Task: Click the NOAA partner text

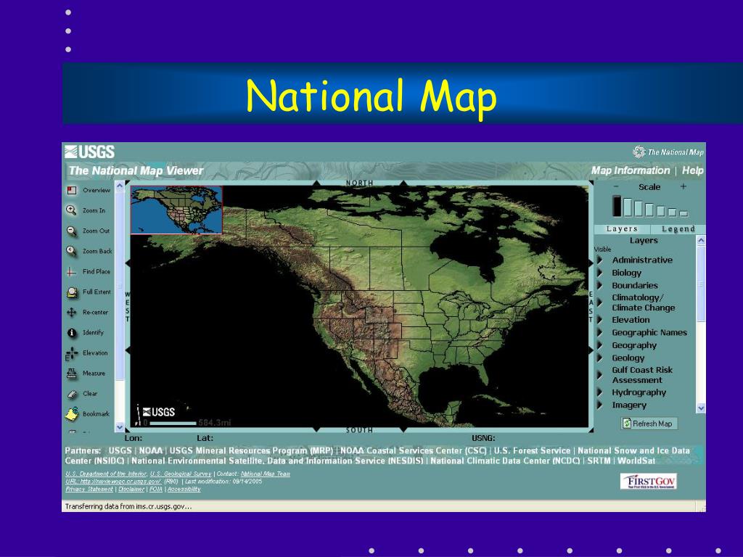Action: [151, 450]
